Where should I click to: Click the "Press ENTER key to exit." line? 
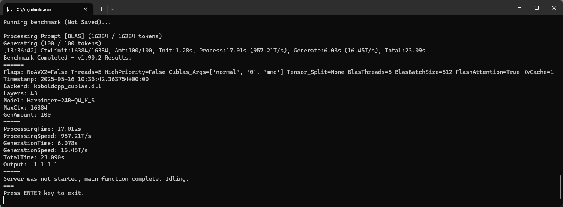[x=44, y=193]
